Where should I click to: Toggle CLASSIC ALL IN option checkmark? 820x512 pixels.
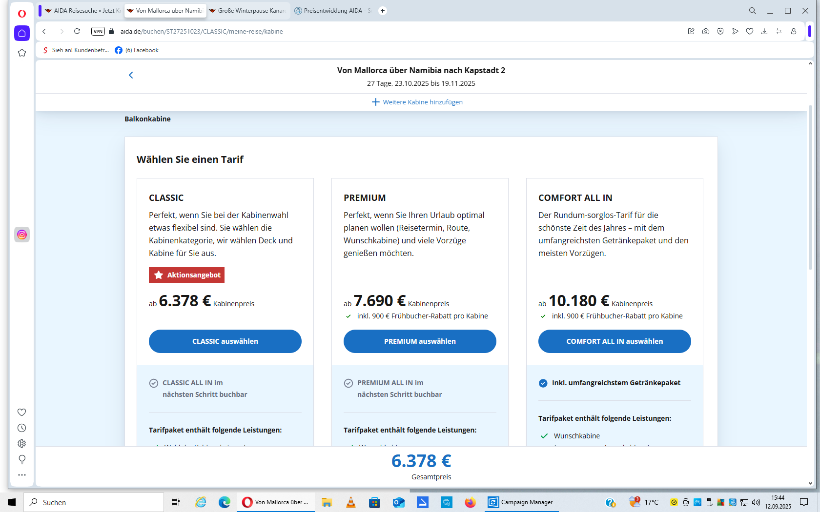tap(153, 383)
